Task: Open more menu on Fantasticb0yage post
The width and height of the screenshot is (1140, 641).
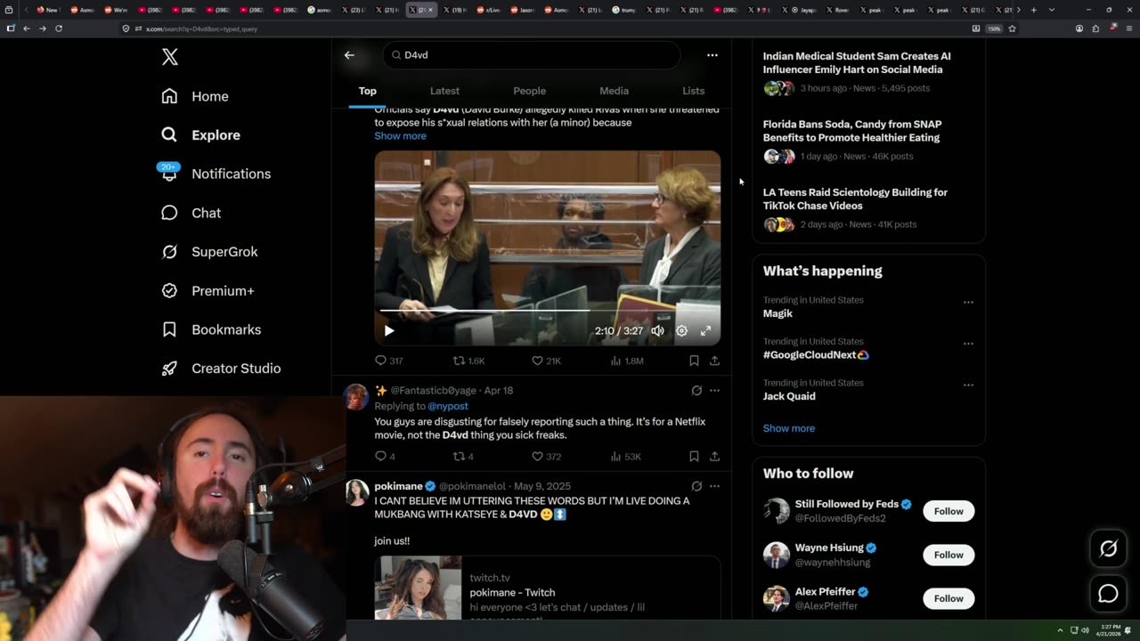Action: point(714,390)
